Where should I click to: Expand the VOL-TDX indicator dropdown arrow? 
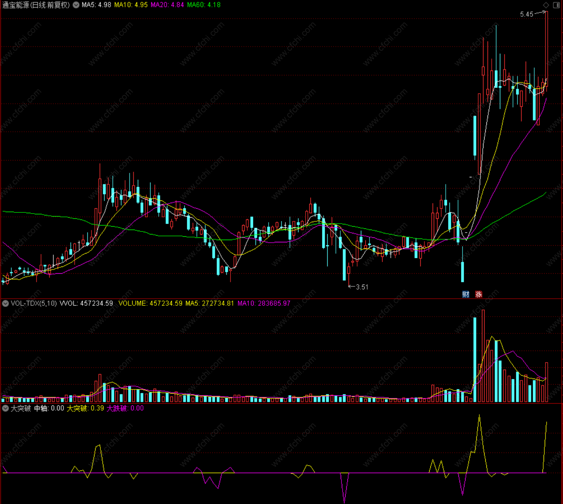coord(5,304)
